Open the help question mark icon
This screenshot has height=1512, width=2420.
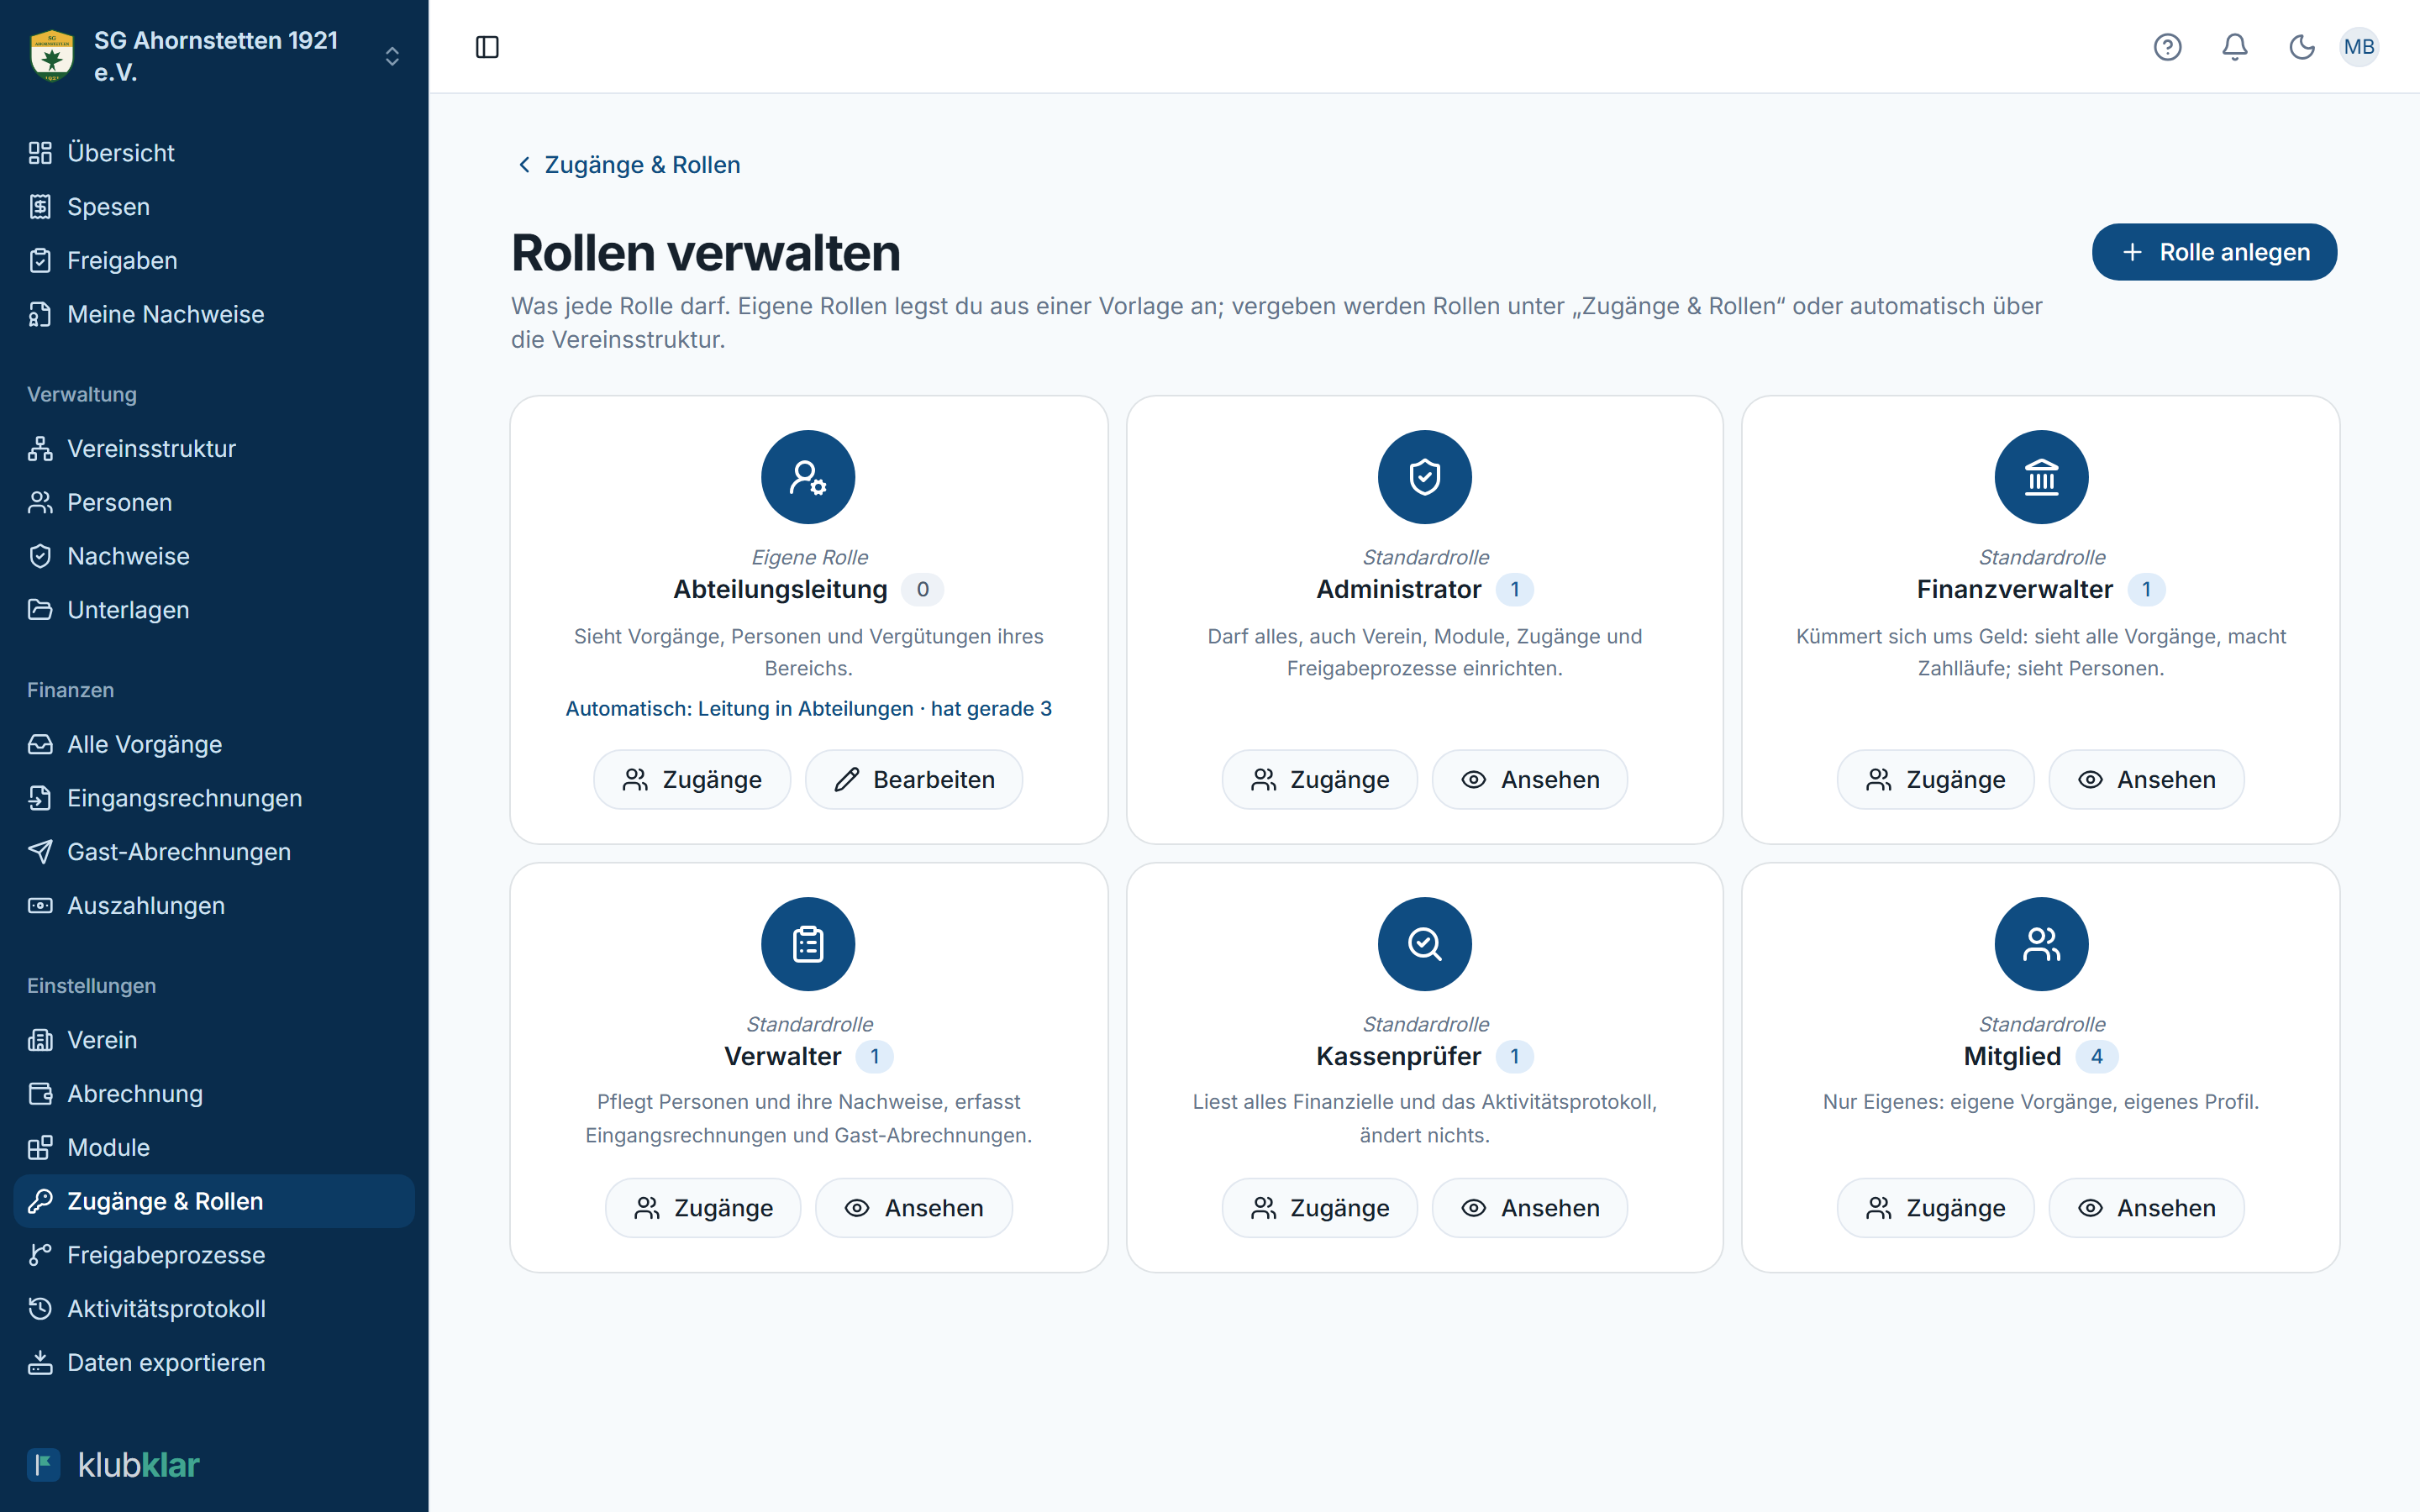(2167, 47)
